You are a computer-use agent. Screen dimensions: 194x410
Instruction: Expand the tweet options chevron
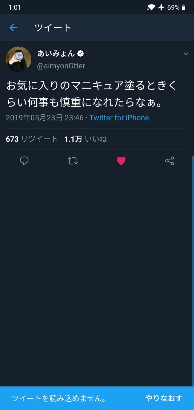(186, 54)
